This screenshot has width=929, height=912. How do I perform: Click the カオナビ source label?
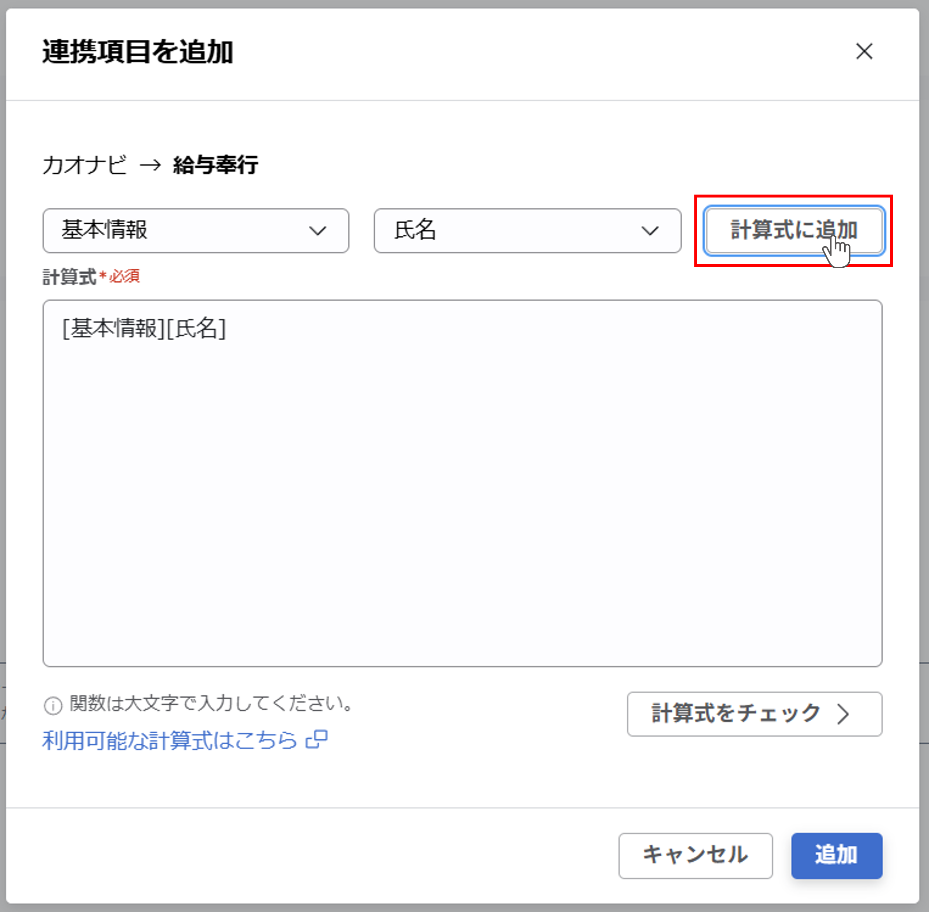tap(85, 165)
